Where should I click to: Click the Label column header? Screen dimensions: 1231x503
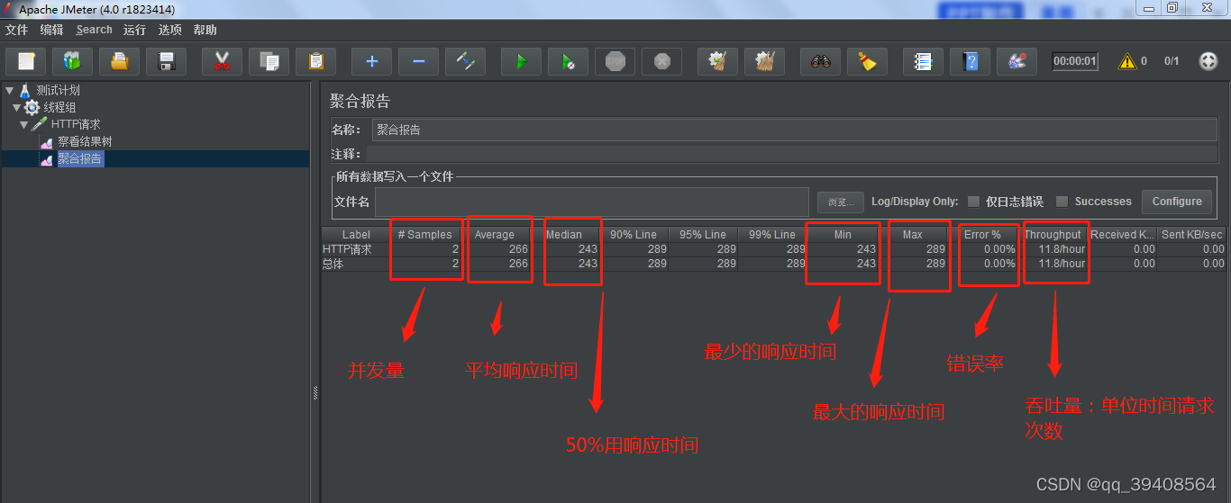click(x=356, y=234)
